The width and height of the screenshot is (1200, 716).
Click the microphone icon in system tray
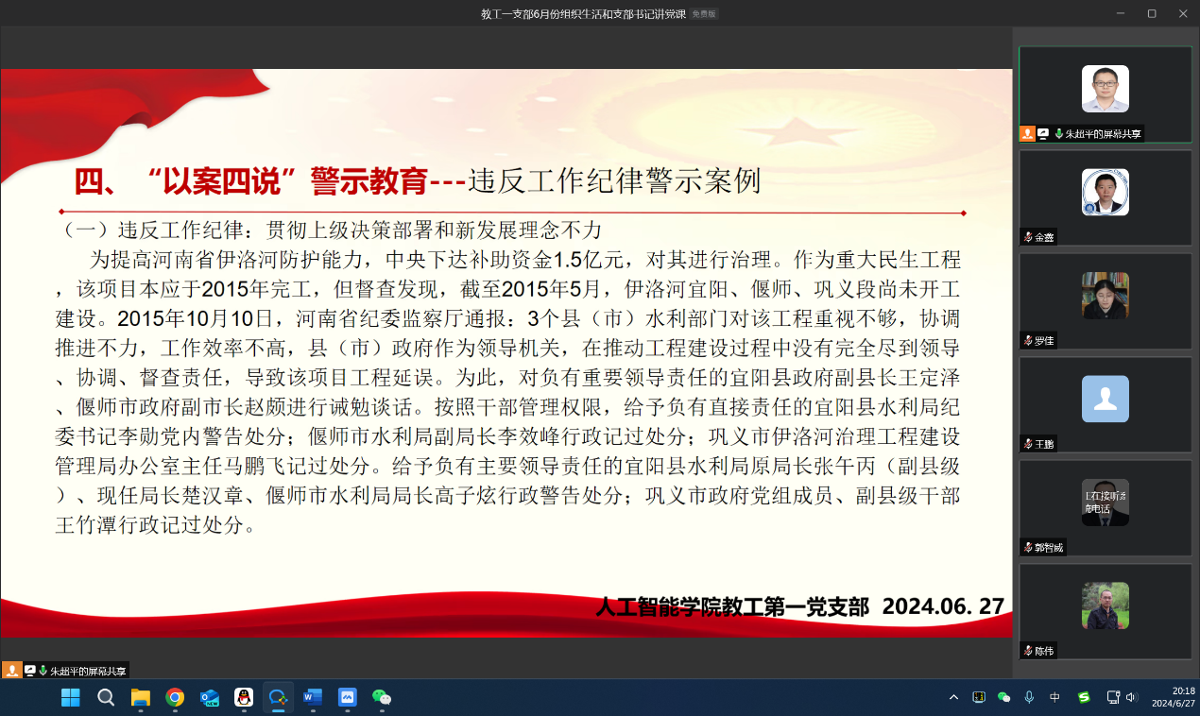pos(1029,697)
